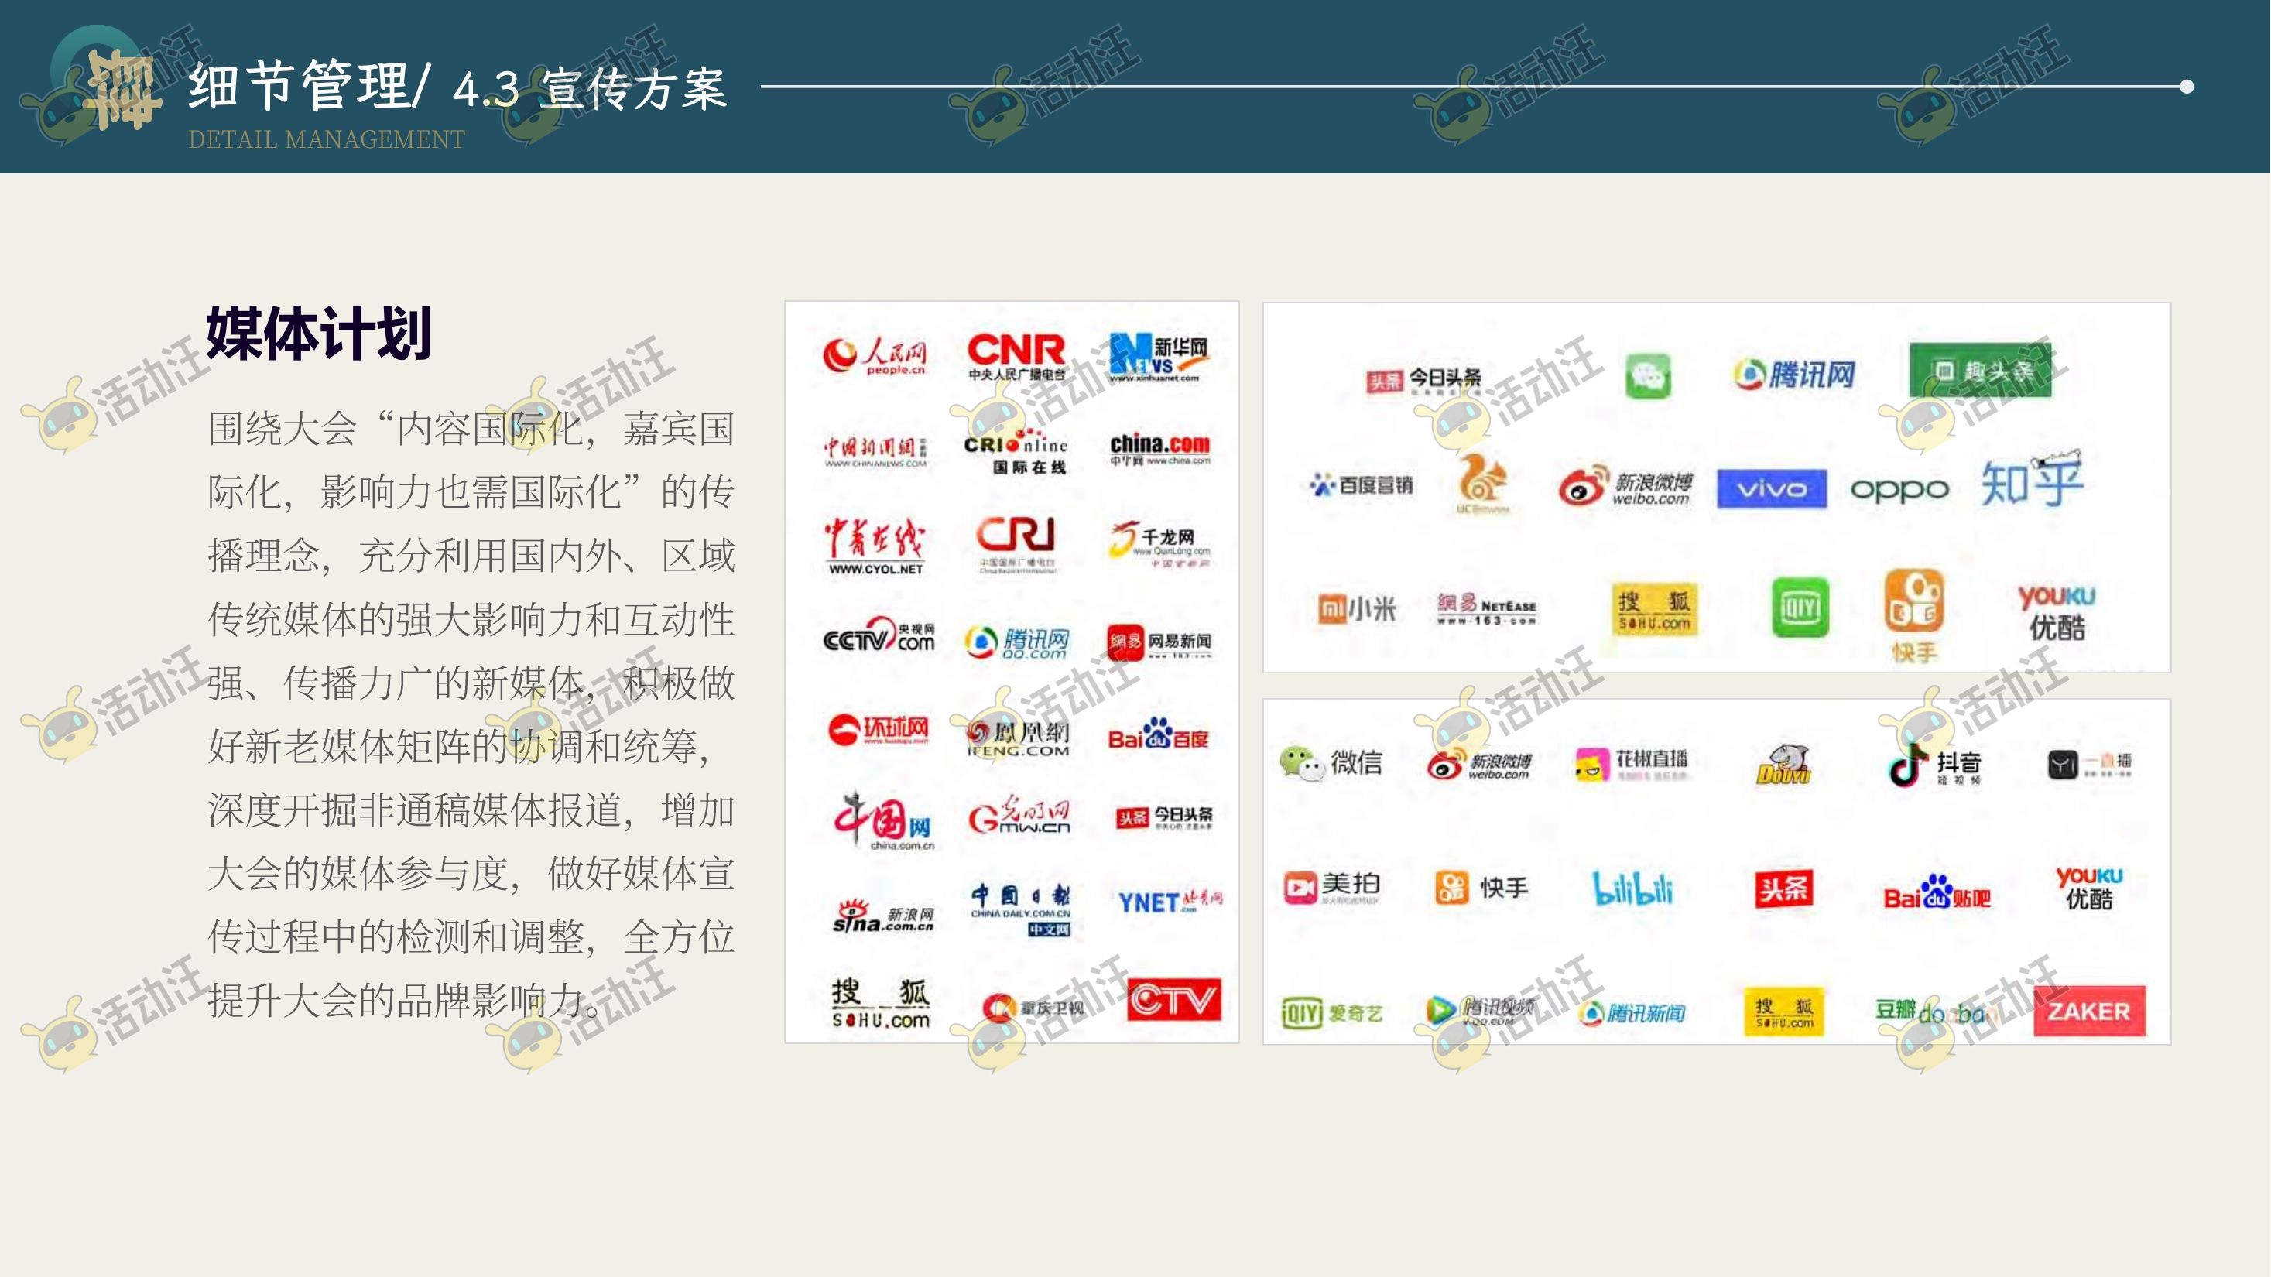Screen dimensions: 2271x1277
Task: Click the DETAIL MANAGEMENT subtitle
Action: pos(325,139)
